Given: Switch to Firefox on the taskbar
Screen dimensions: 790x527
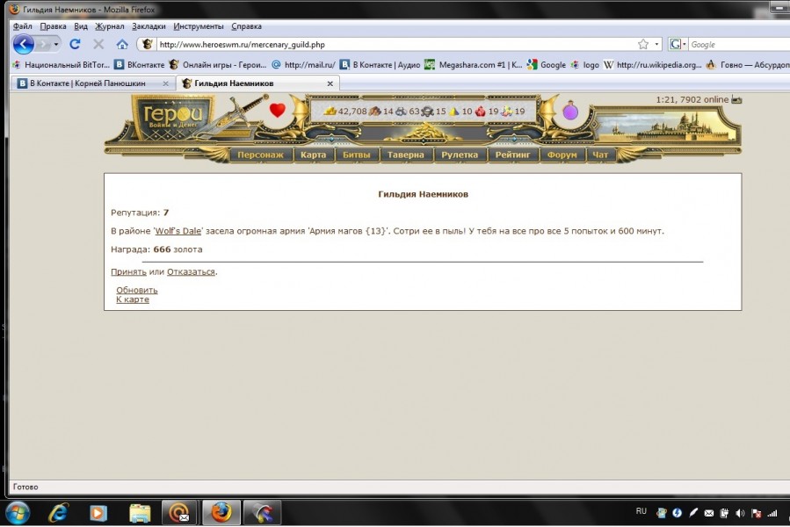Looking at the screenshot, I should pos(221,514).
